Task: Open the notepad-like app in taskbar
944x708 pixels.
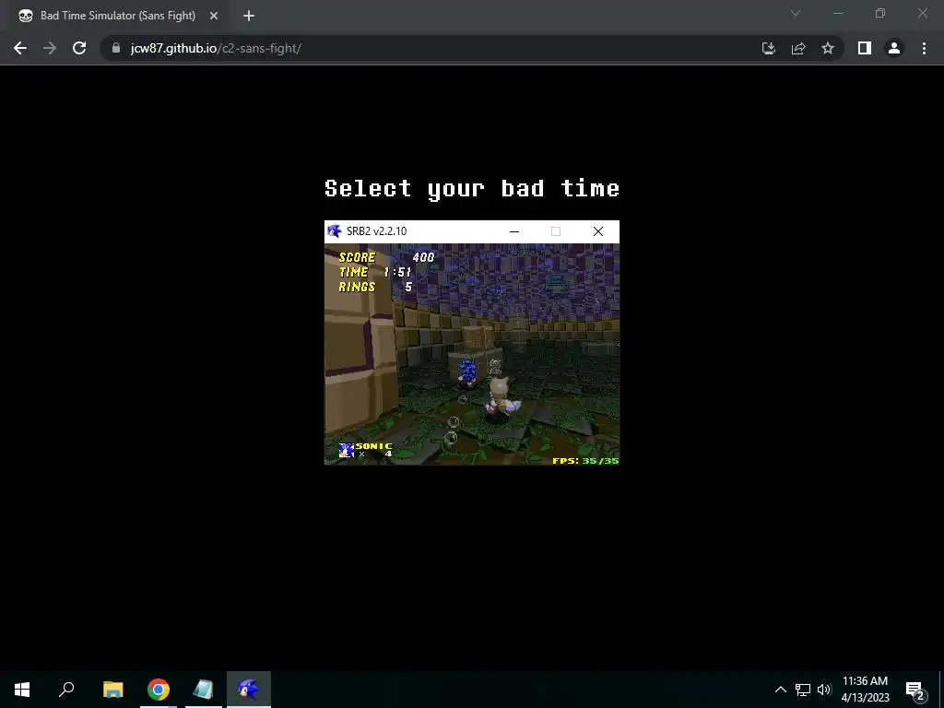Action: tap(204, 690)
